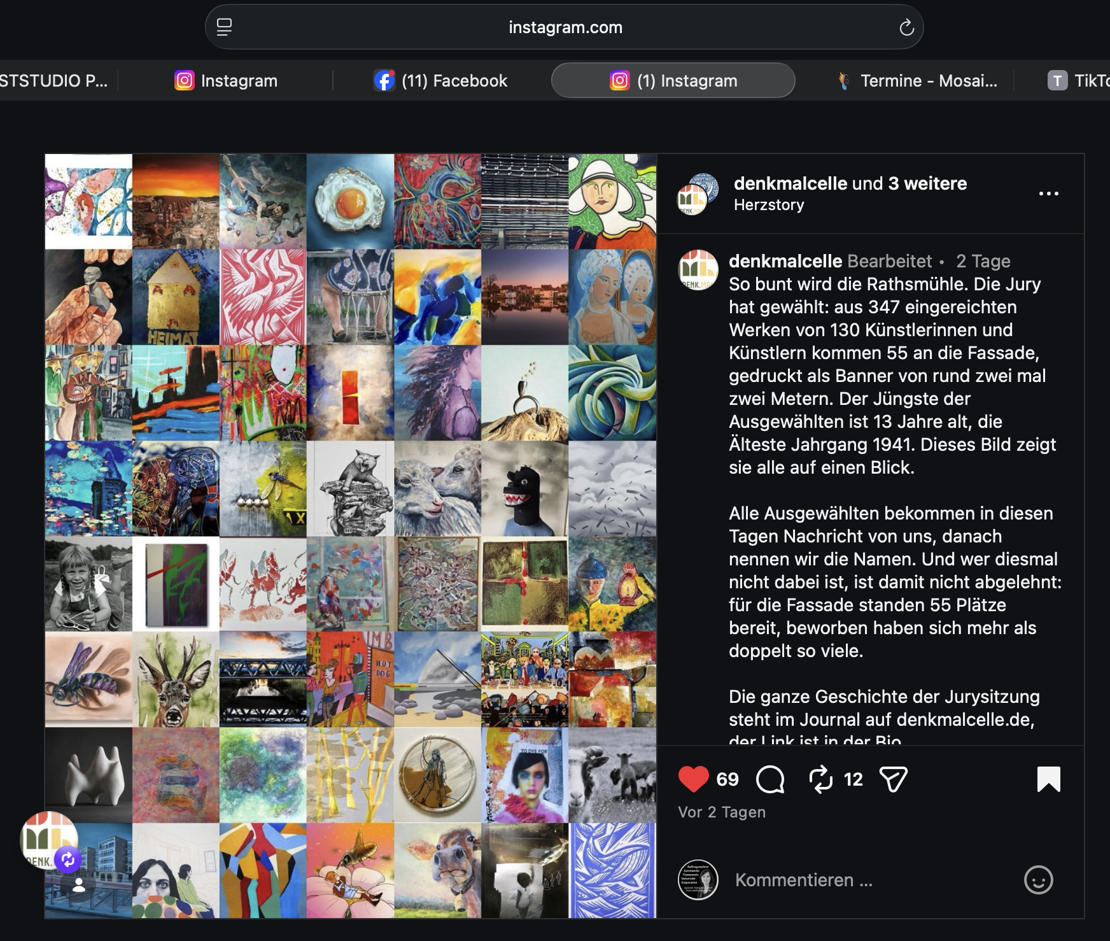1110x941 pixels.
Task: Click caption line "steht im Journal auf denkmalcelle.de,"
Action: 882,719
